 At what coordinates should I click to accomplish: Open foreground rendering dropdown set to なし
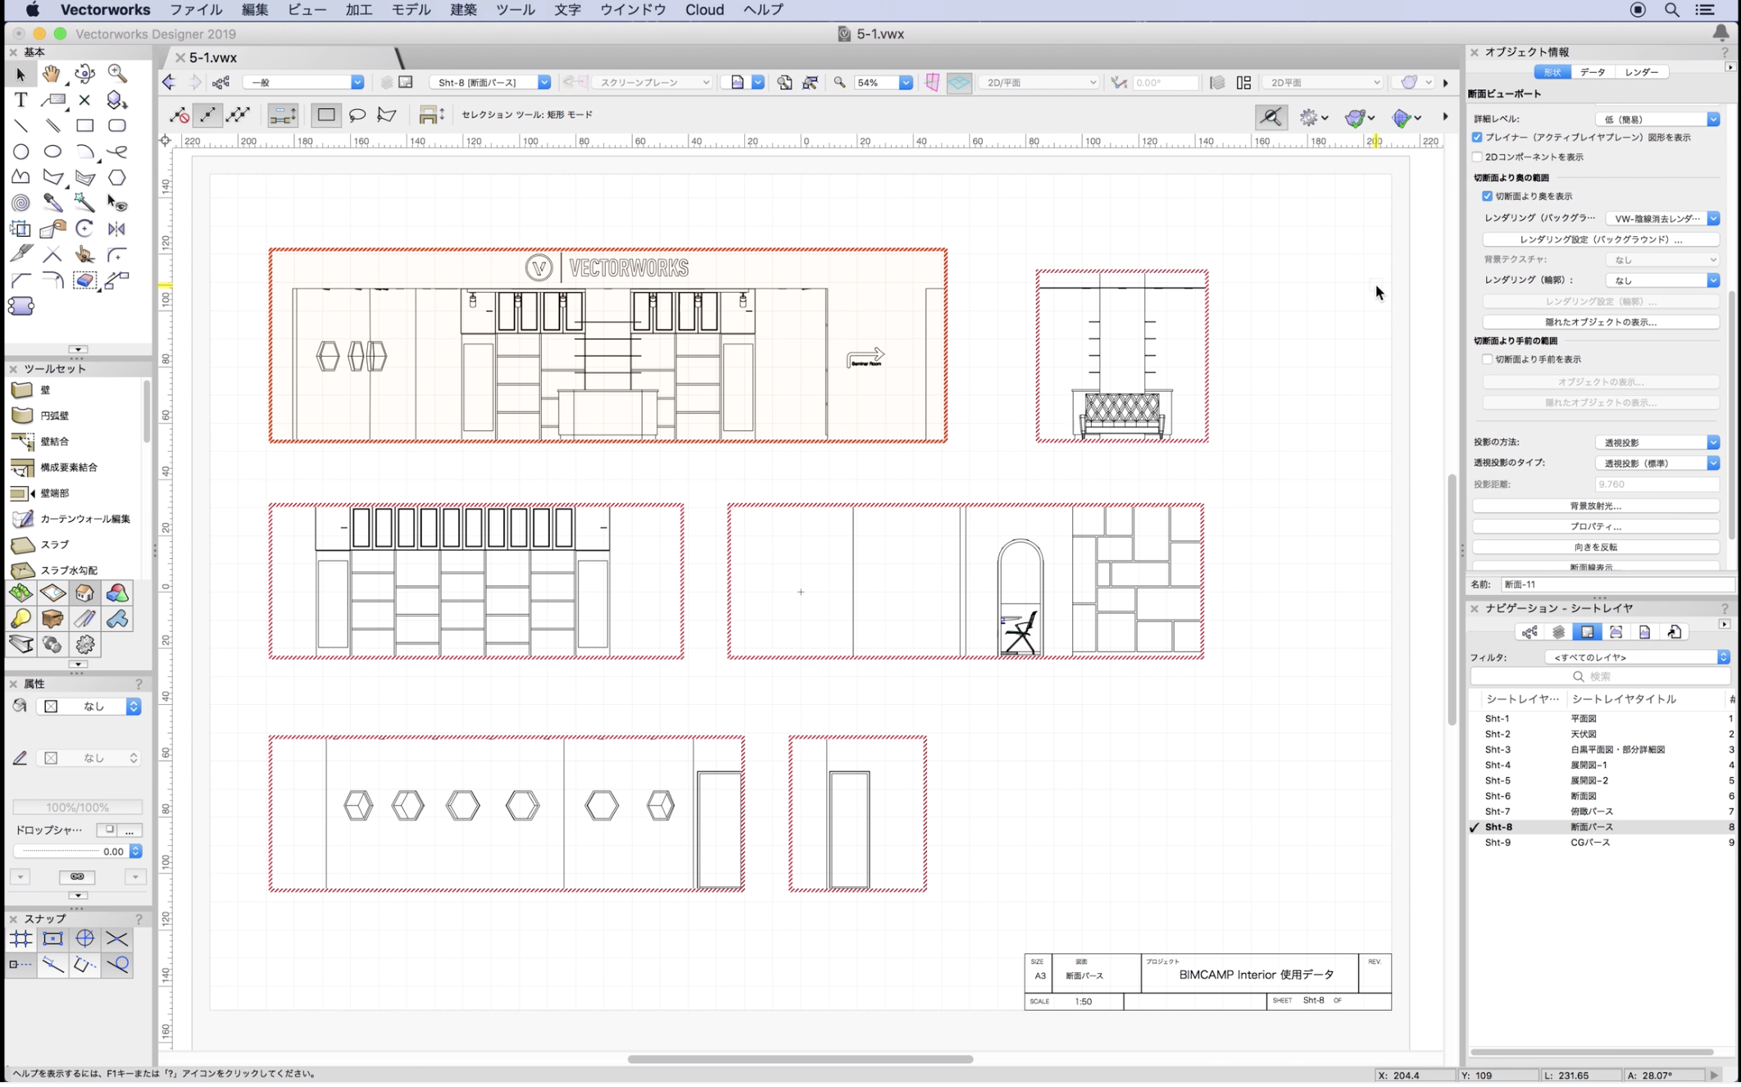pos(1661,280)
